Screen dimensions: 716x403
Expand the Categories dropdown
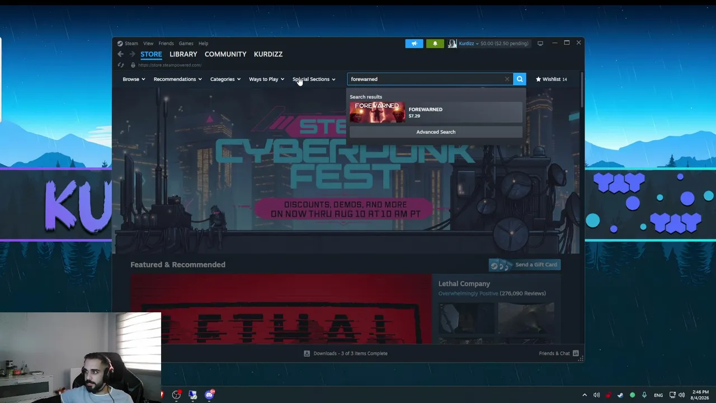coord(225,79)
